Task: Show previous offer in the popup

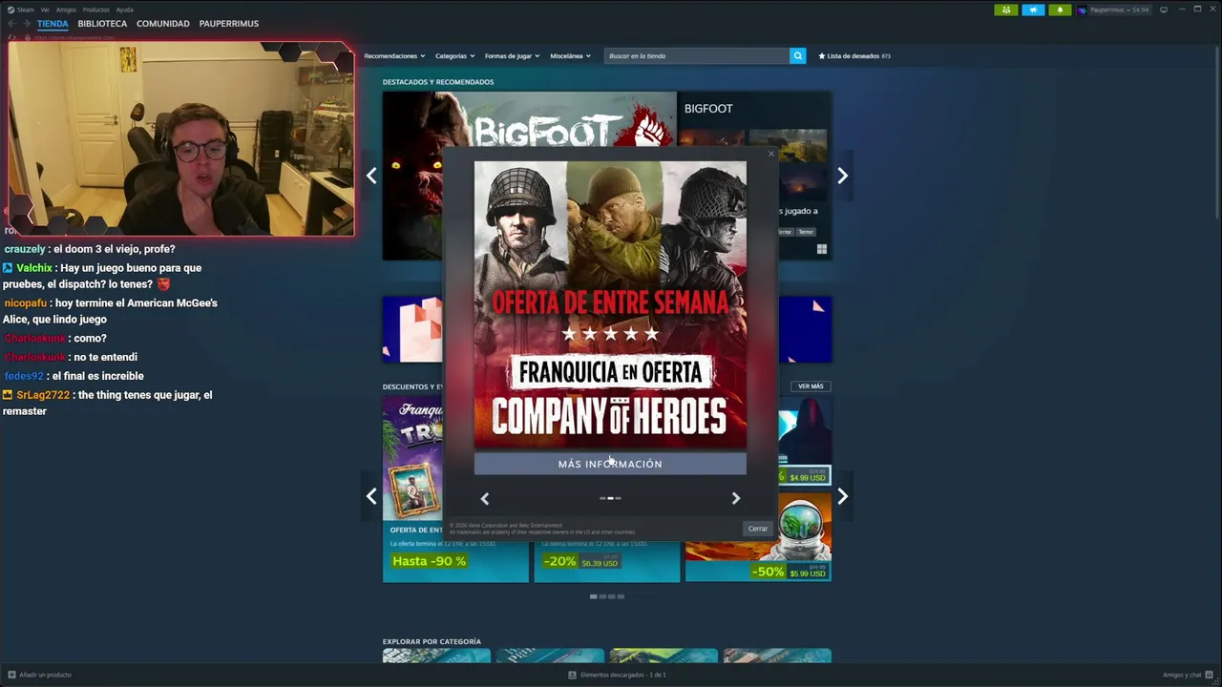Action: point(485,498)
